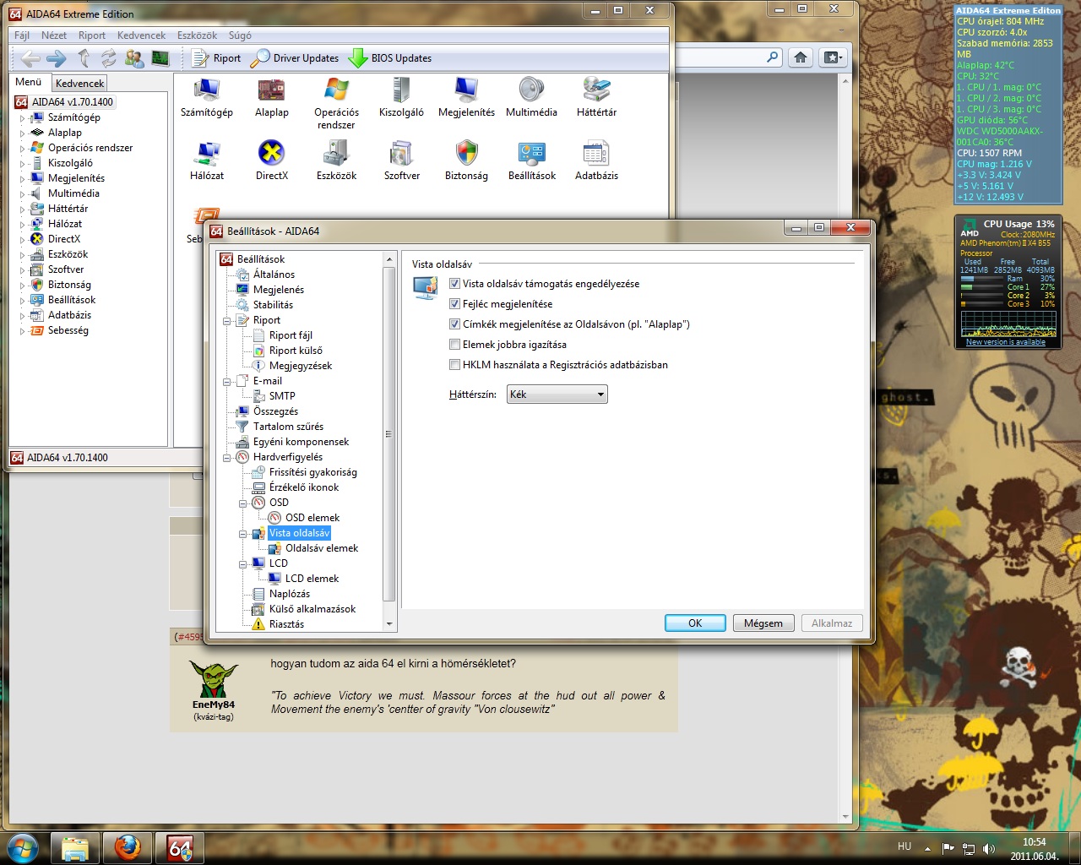This screenshot has width=1081, height=865.
Task: Open the Szoftver software icon
Action: coord(401,161)
